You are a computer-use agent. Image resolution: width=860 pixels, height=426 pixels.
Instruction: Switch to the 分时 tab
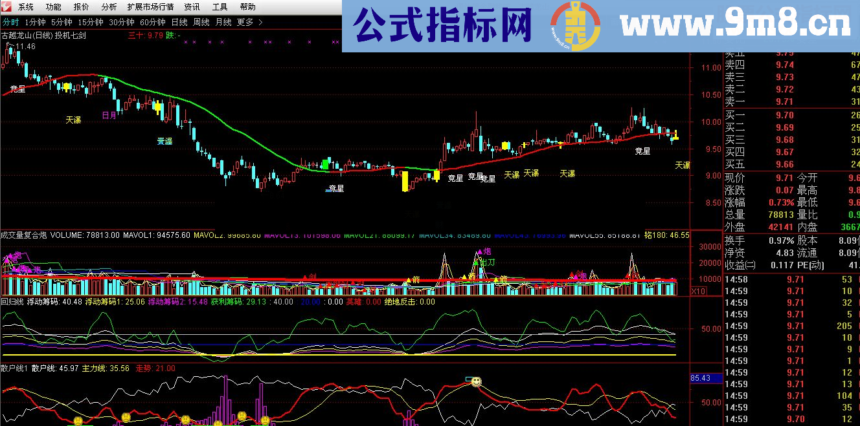coord(10,21)
